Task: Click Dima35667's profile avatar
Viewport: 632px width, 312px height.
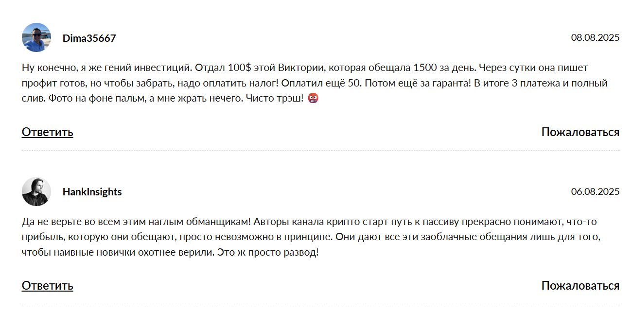Action: 36,37
